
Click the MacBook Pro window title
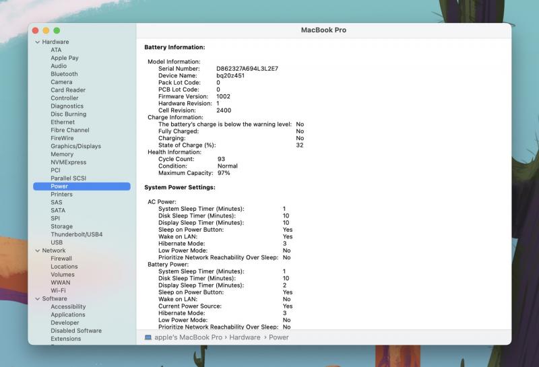[323, 30]
